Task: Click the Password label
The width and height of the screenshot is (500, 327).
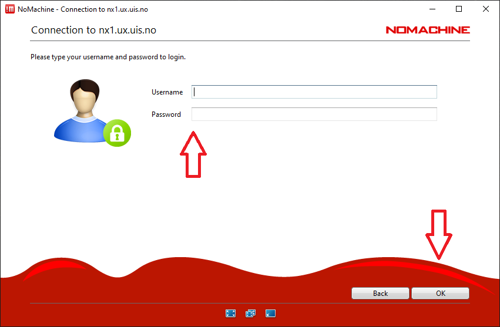Action: (x=166, y=114)
